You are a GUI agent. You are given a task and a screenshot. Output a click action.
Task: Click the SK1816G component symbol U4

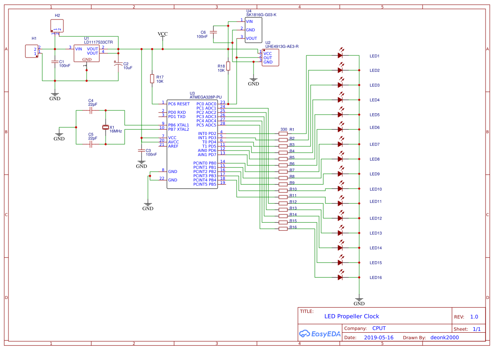253,30
